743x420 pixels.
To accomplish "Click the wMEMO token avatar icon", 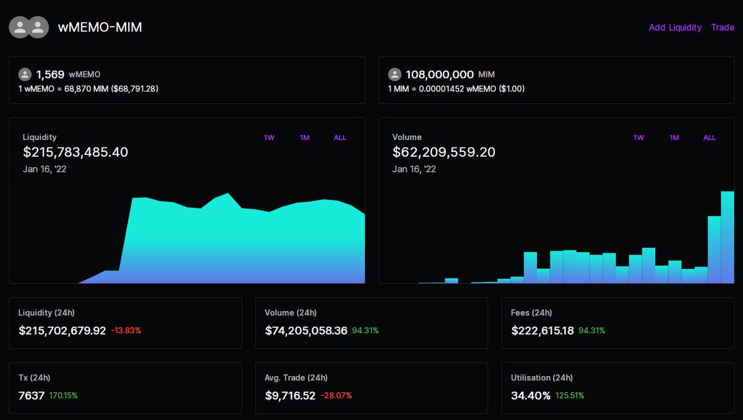I will pos(25,74).
